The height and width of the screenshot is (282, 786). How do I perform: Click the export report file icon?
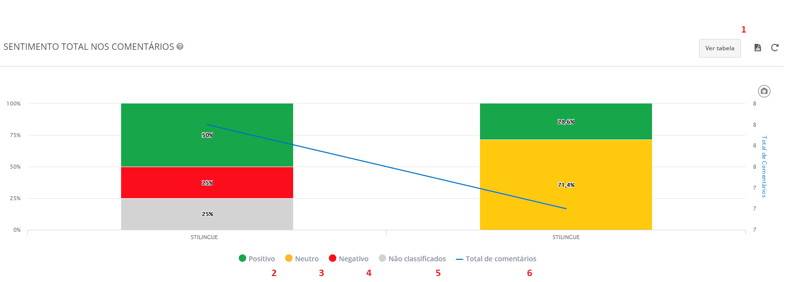[x=757, y=48]
